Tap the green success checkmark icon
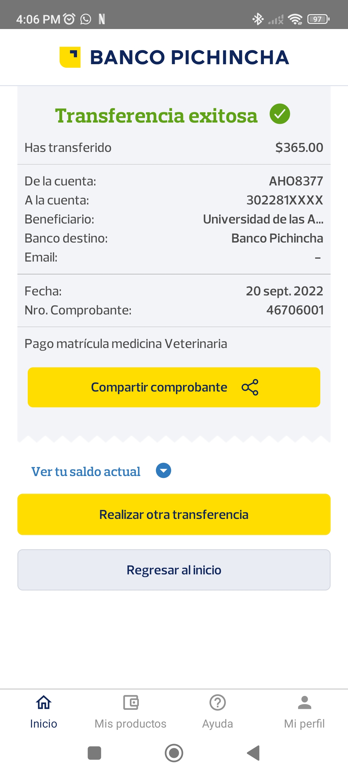 [x=280, y=114]
